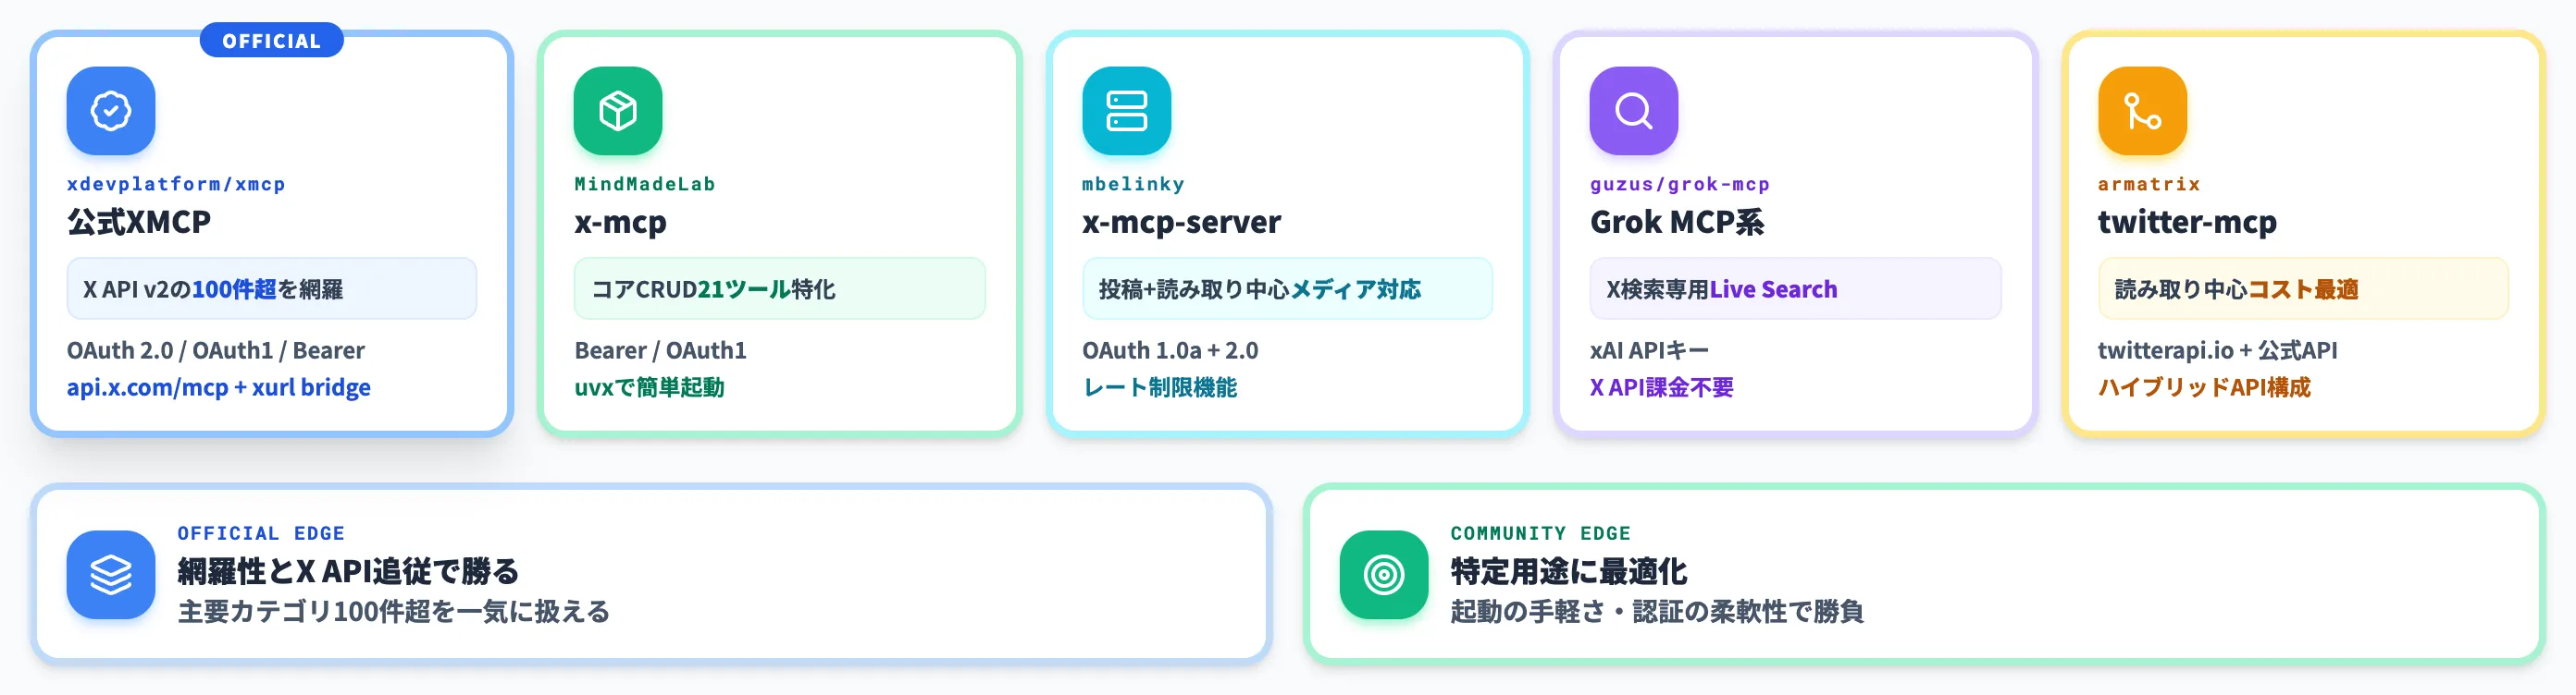Click 'OAuth 2.0 / OAuth1 / Bearer' text
The height and width of the screenshot is (695, 2576).
coord(215,350)
